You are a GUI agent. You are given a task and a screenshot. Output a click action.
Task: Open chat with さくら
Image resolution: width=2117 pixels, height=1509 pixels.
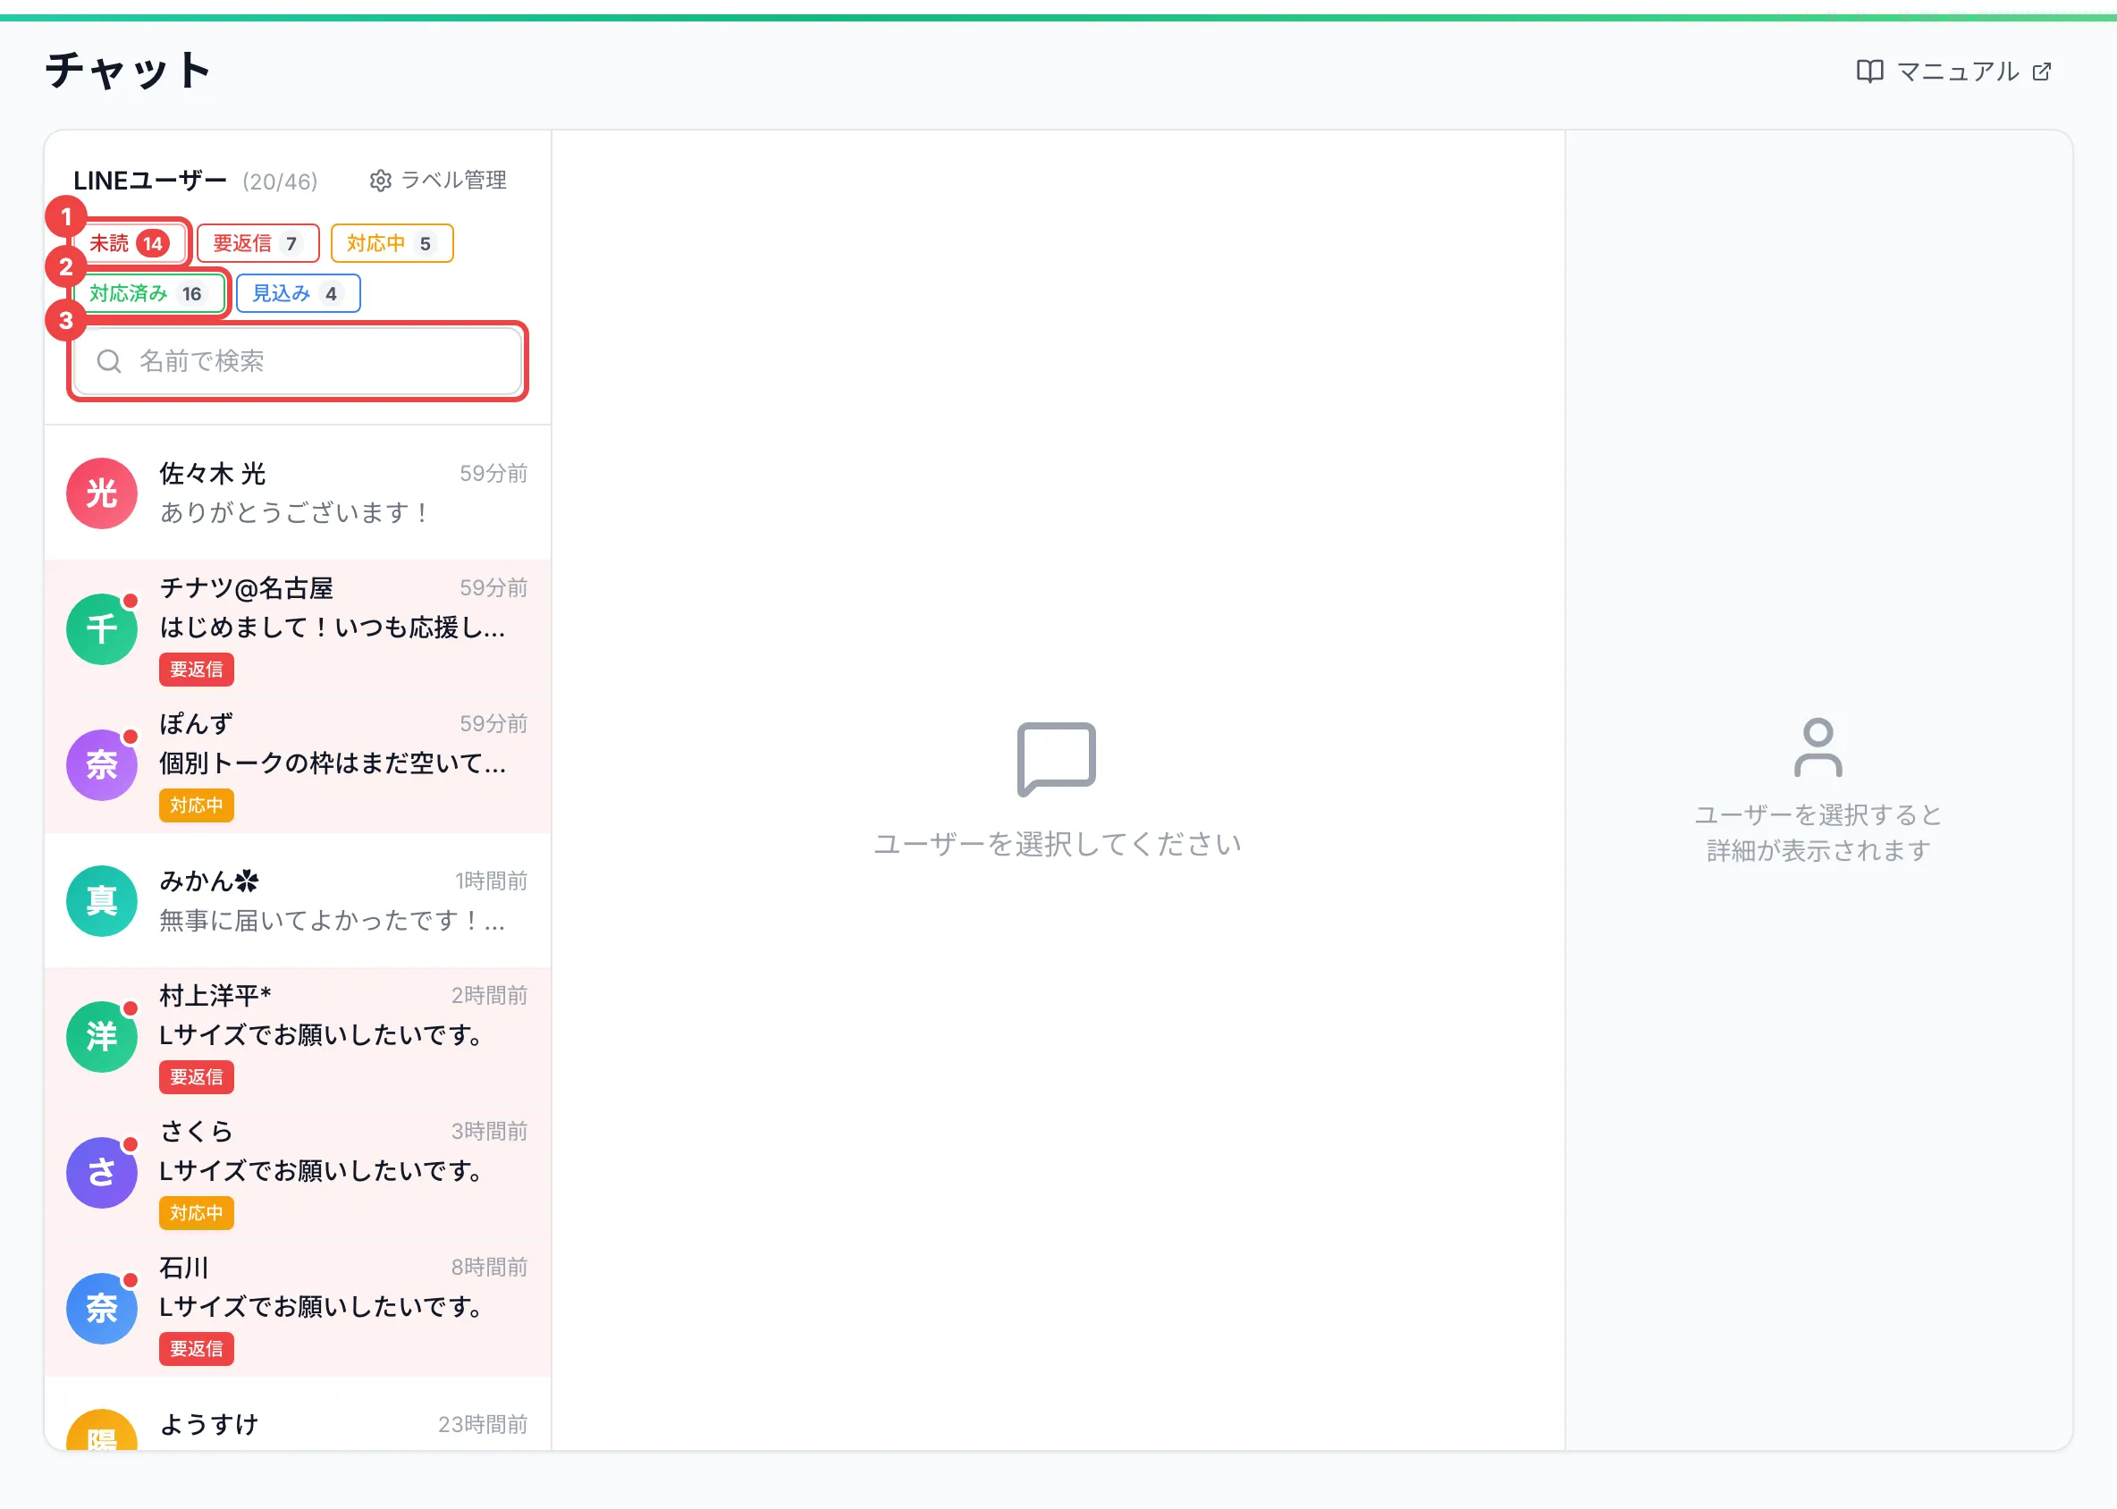point(298,1172)
